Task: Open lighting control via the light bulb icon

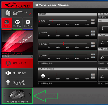Action: click(x=8, y=83)
